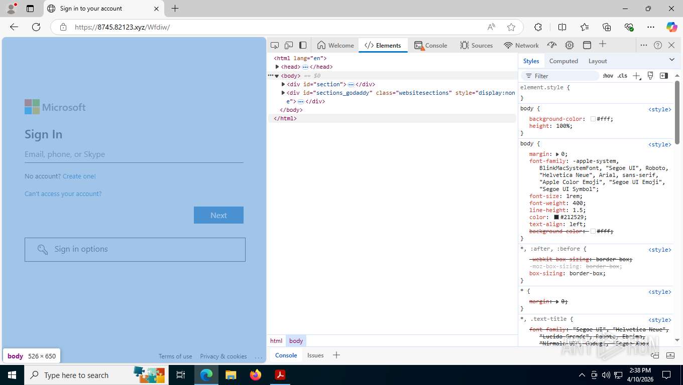This screenshot has width=683, height=385.
Task: Expand the head element node
Action: [277, 67]
